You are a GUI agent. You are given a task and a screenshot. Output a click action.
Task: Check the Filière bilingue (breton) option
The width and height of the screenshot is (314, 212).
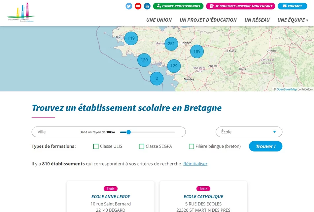click(191, 146)
